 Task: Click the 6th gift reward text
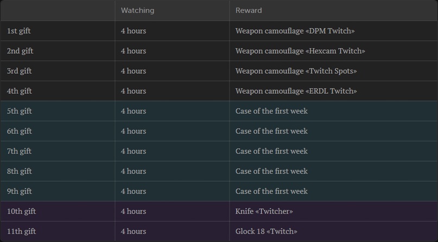pos(271,131)
